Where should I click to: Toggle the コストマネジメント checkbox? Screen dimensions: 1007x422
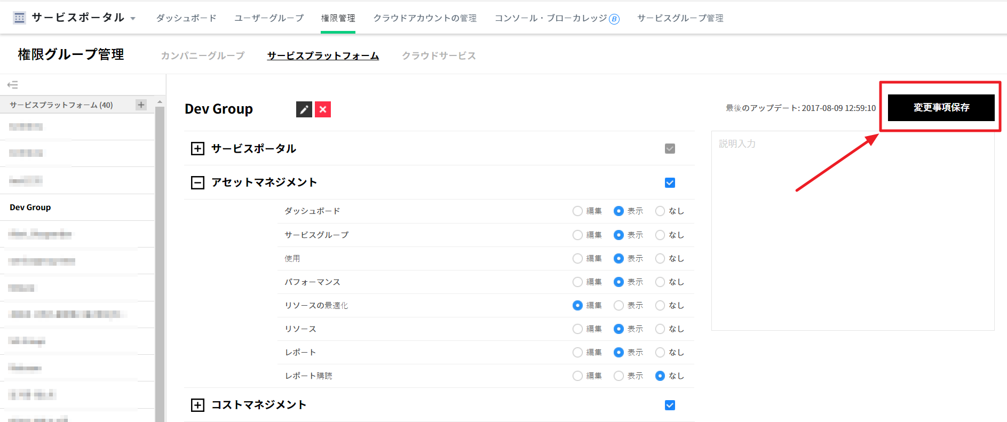(670, 405)
